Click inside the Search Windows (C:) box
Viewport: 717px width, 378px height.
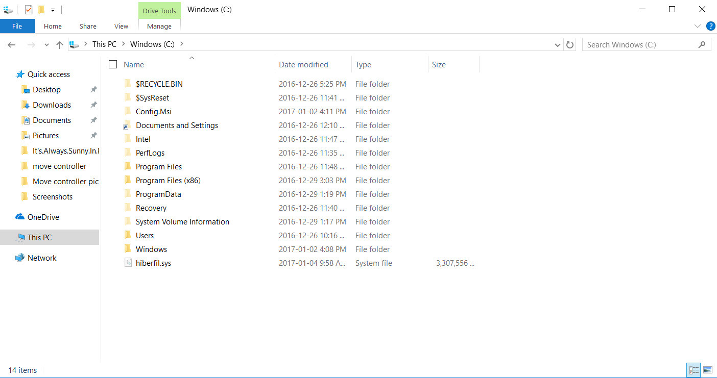point(638,44)
